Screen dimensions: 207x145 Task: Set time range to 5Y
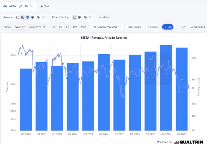coord(67,27)
